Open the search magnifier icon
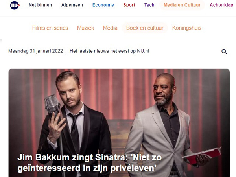The image size is (236, 177). pos(224,52)
